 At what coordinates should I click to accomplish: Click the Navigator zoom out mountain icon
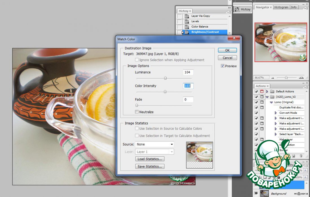pyautogui.click(x=272, y=78)
